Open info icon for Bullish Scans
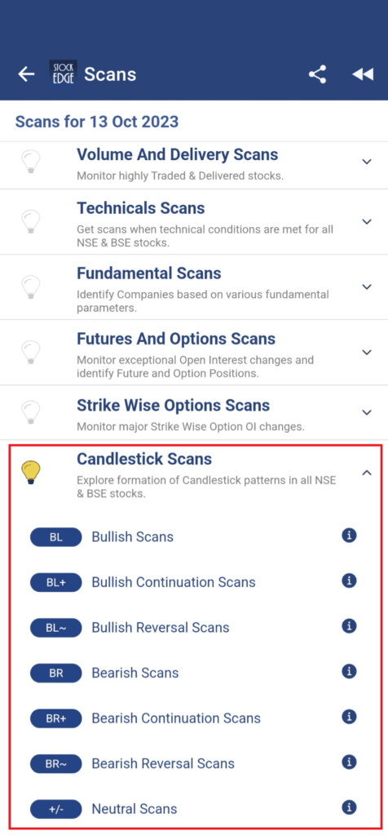This screenshot has height=836, width=388. point(349,536)
